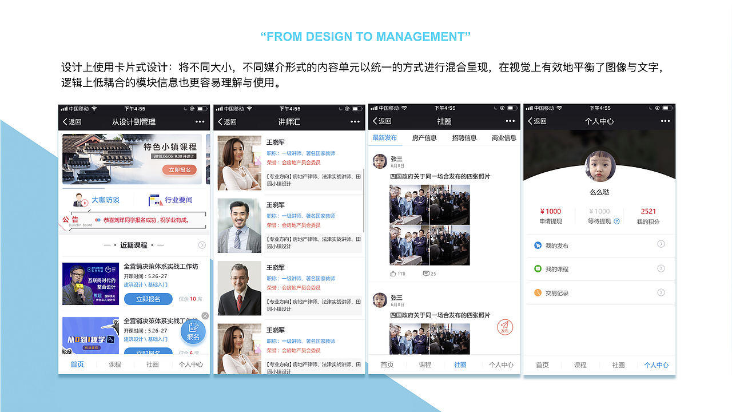
Task: Select 课程 tab in 社圈 screen
Action: pos(425,365)
